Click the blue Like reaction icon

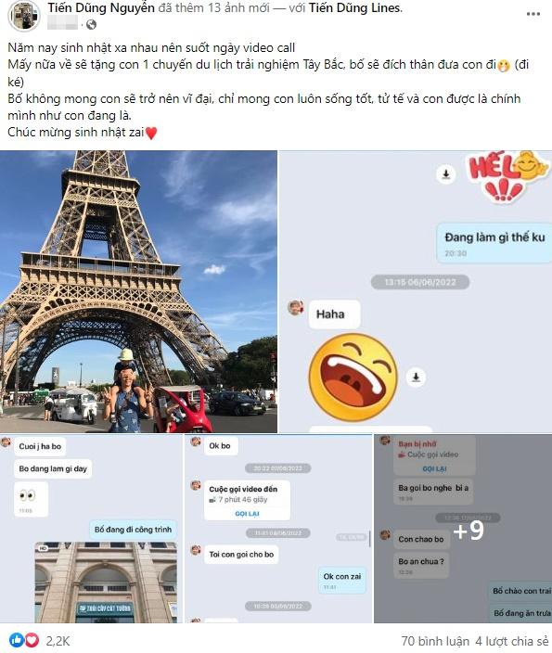coord(17,640)
